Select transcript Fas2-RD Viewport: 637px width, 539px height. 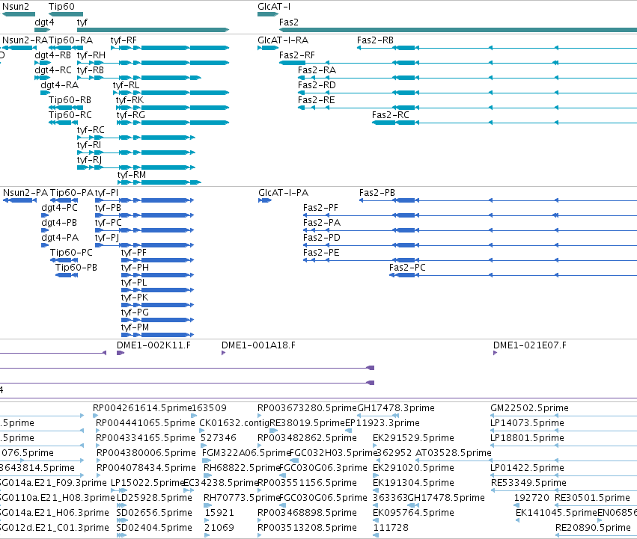[317, 85]
